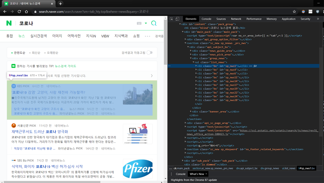Click the shield extension icon in toolbar
The height and width of the screenshot is (183, 324).
(x=318, y=12)
